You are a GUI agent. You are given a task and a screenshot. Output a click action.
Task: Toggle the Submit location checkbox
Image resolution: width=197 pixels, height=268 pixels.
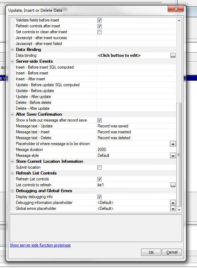(x=99, y=167)
